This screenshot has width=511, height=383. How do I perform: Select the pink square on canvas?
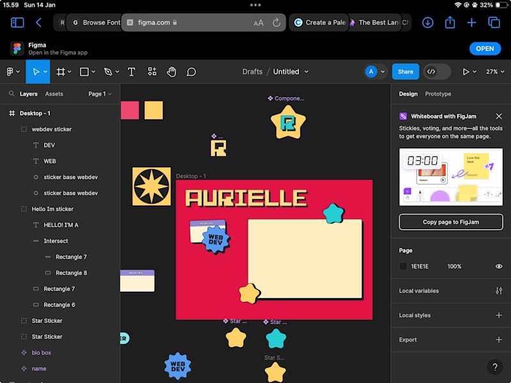click(130, 110)
